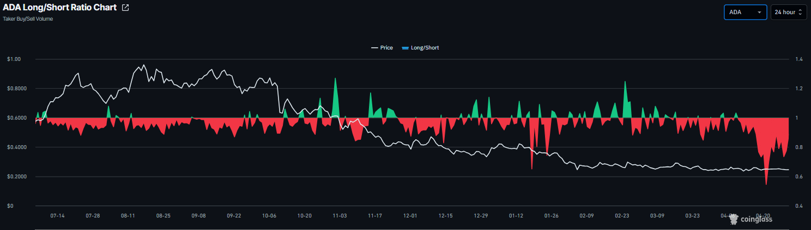Screen dimensions: 811x230
Task: Click the 24 hour up-down chevron icon
Action: pyautogui.click(x=800, y=13)
